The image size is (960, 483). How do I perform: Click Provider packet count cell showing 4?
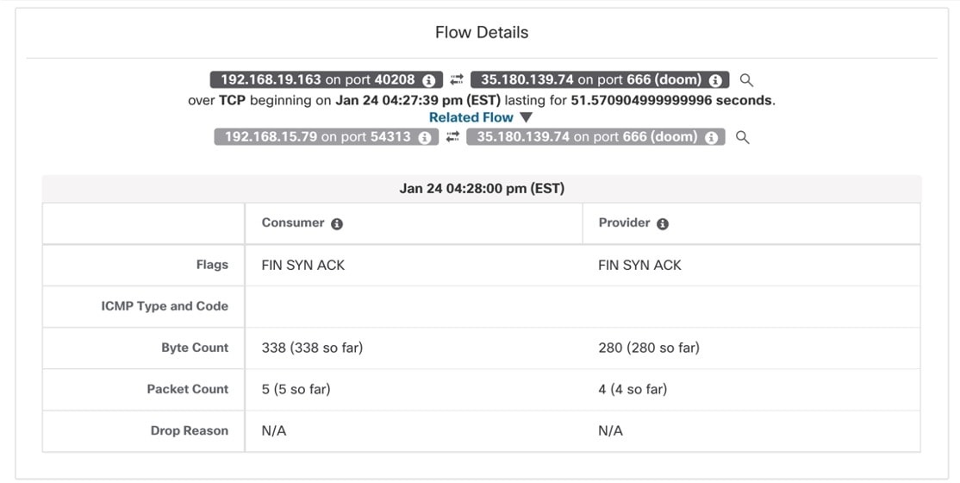pos(632,390)
